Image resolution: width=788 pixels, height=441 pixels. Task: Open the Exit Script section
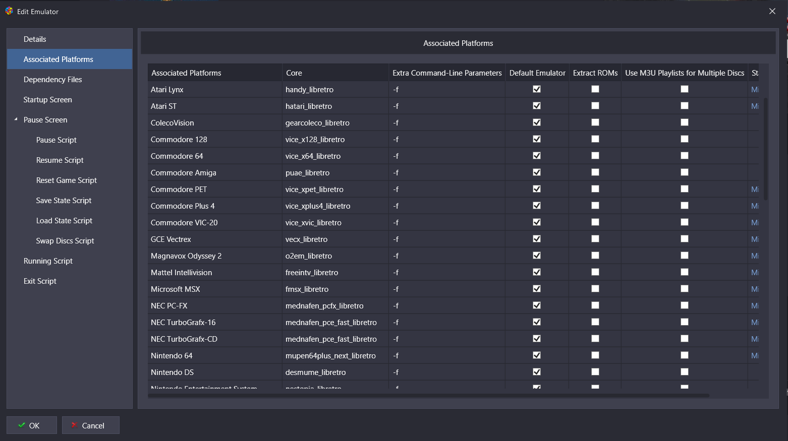click(70, 281)
